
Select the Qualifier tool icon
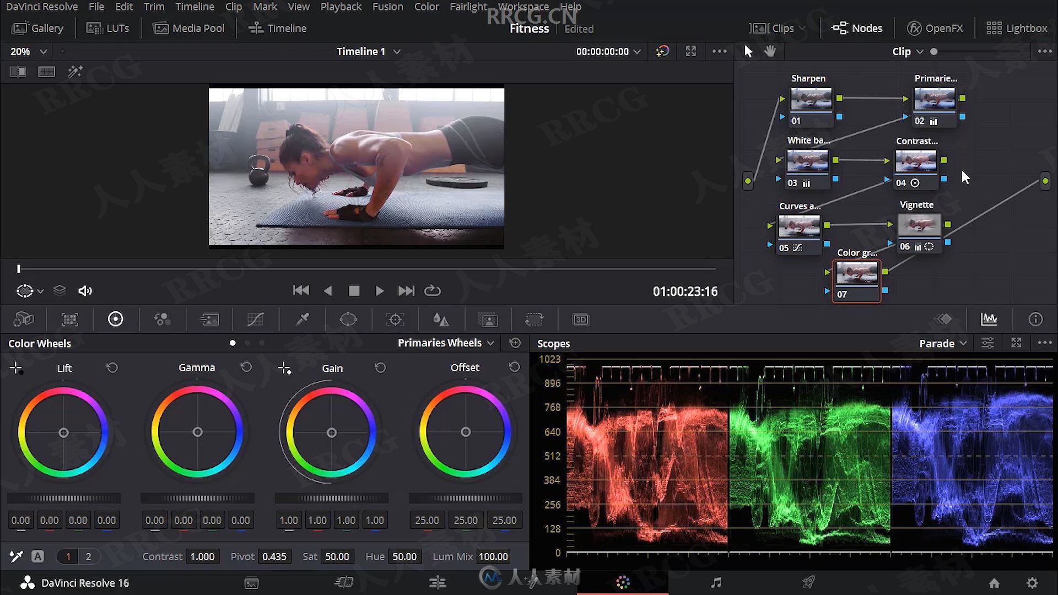click(303, 320)
